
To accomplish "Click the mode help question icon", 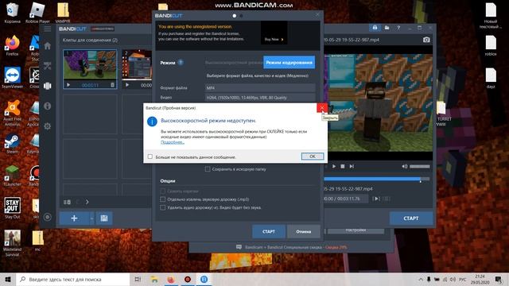I will pos(181,62).
